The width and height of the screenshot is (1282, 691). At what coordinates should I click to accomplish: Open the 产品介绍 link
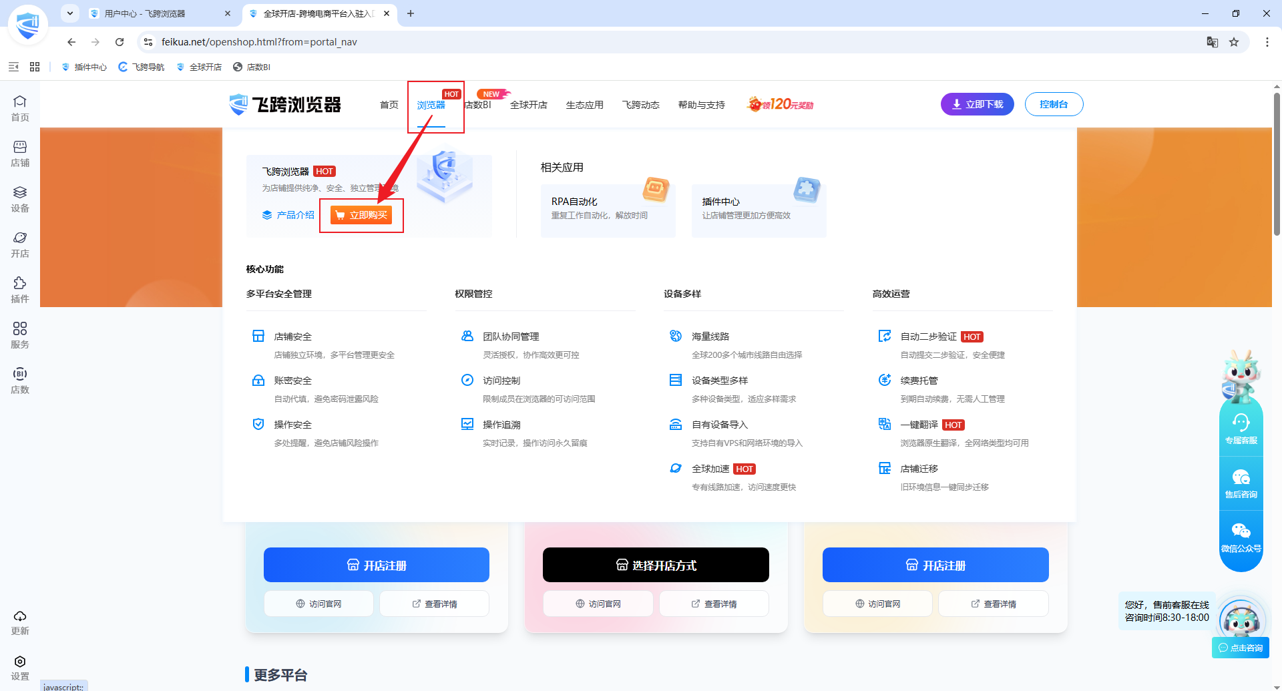pos(288,215)
